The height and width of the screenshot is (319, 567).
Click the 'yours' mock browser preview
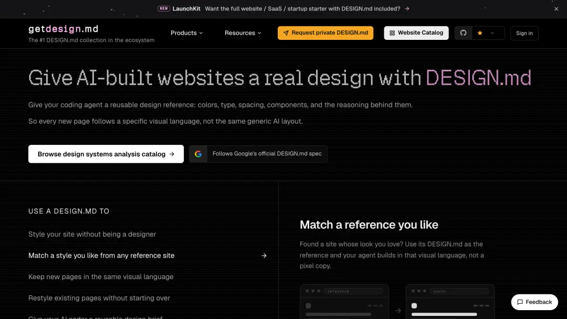point(450,302)
